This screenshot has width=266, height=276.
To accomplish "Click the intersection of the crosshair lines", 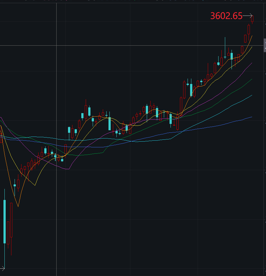I will coord(56,45).
